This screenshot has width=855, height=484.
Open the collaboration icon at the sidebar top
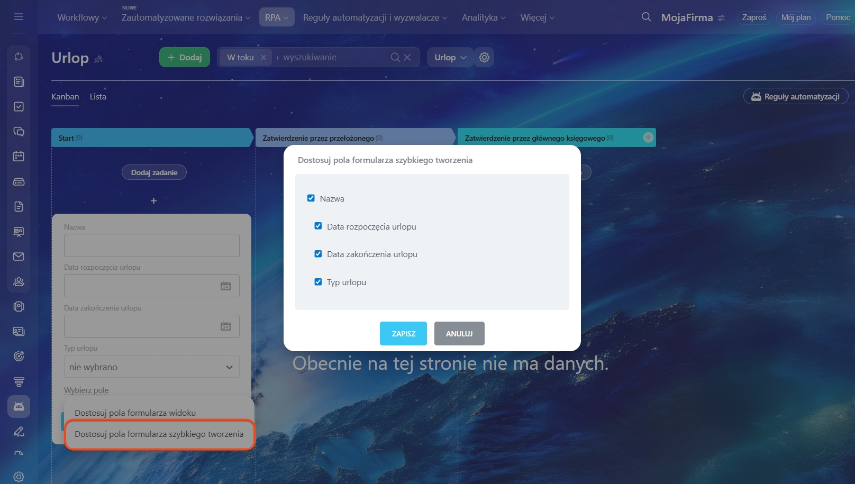pyautogui.click(x=19, y=57)
